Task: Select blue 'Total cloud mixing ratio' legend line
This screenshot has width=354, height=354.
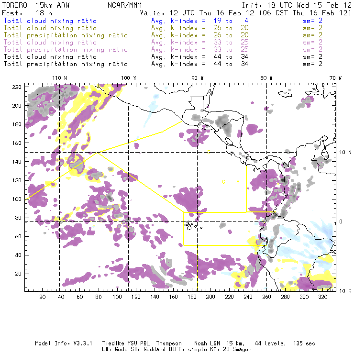Action: click(x=50, y=21)
